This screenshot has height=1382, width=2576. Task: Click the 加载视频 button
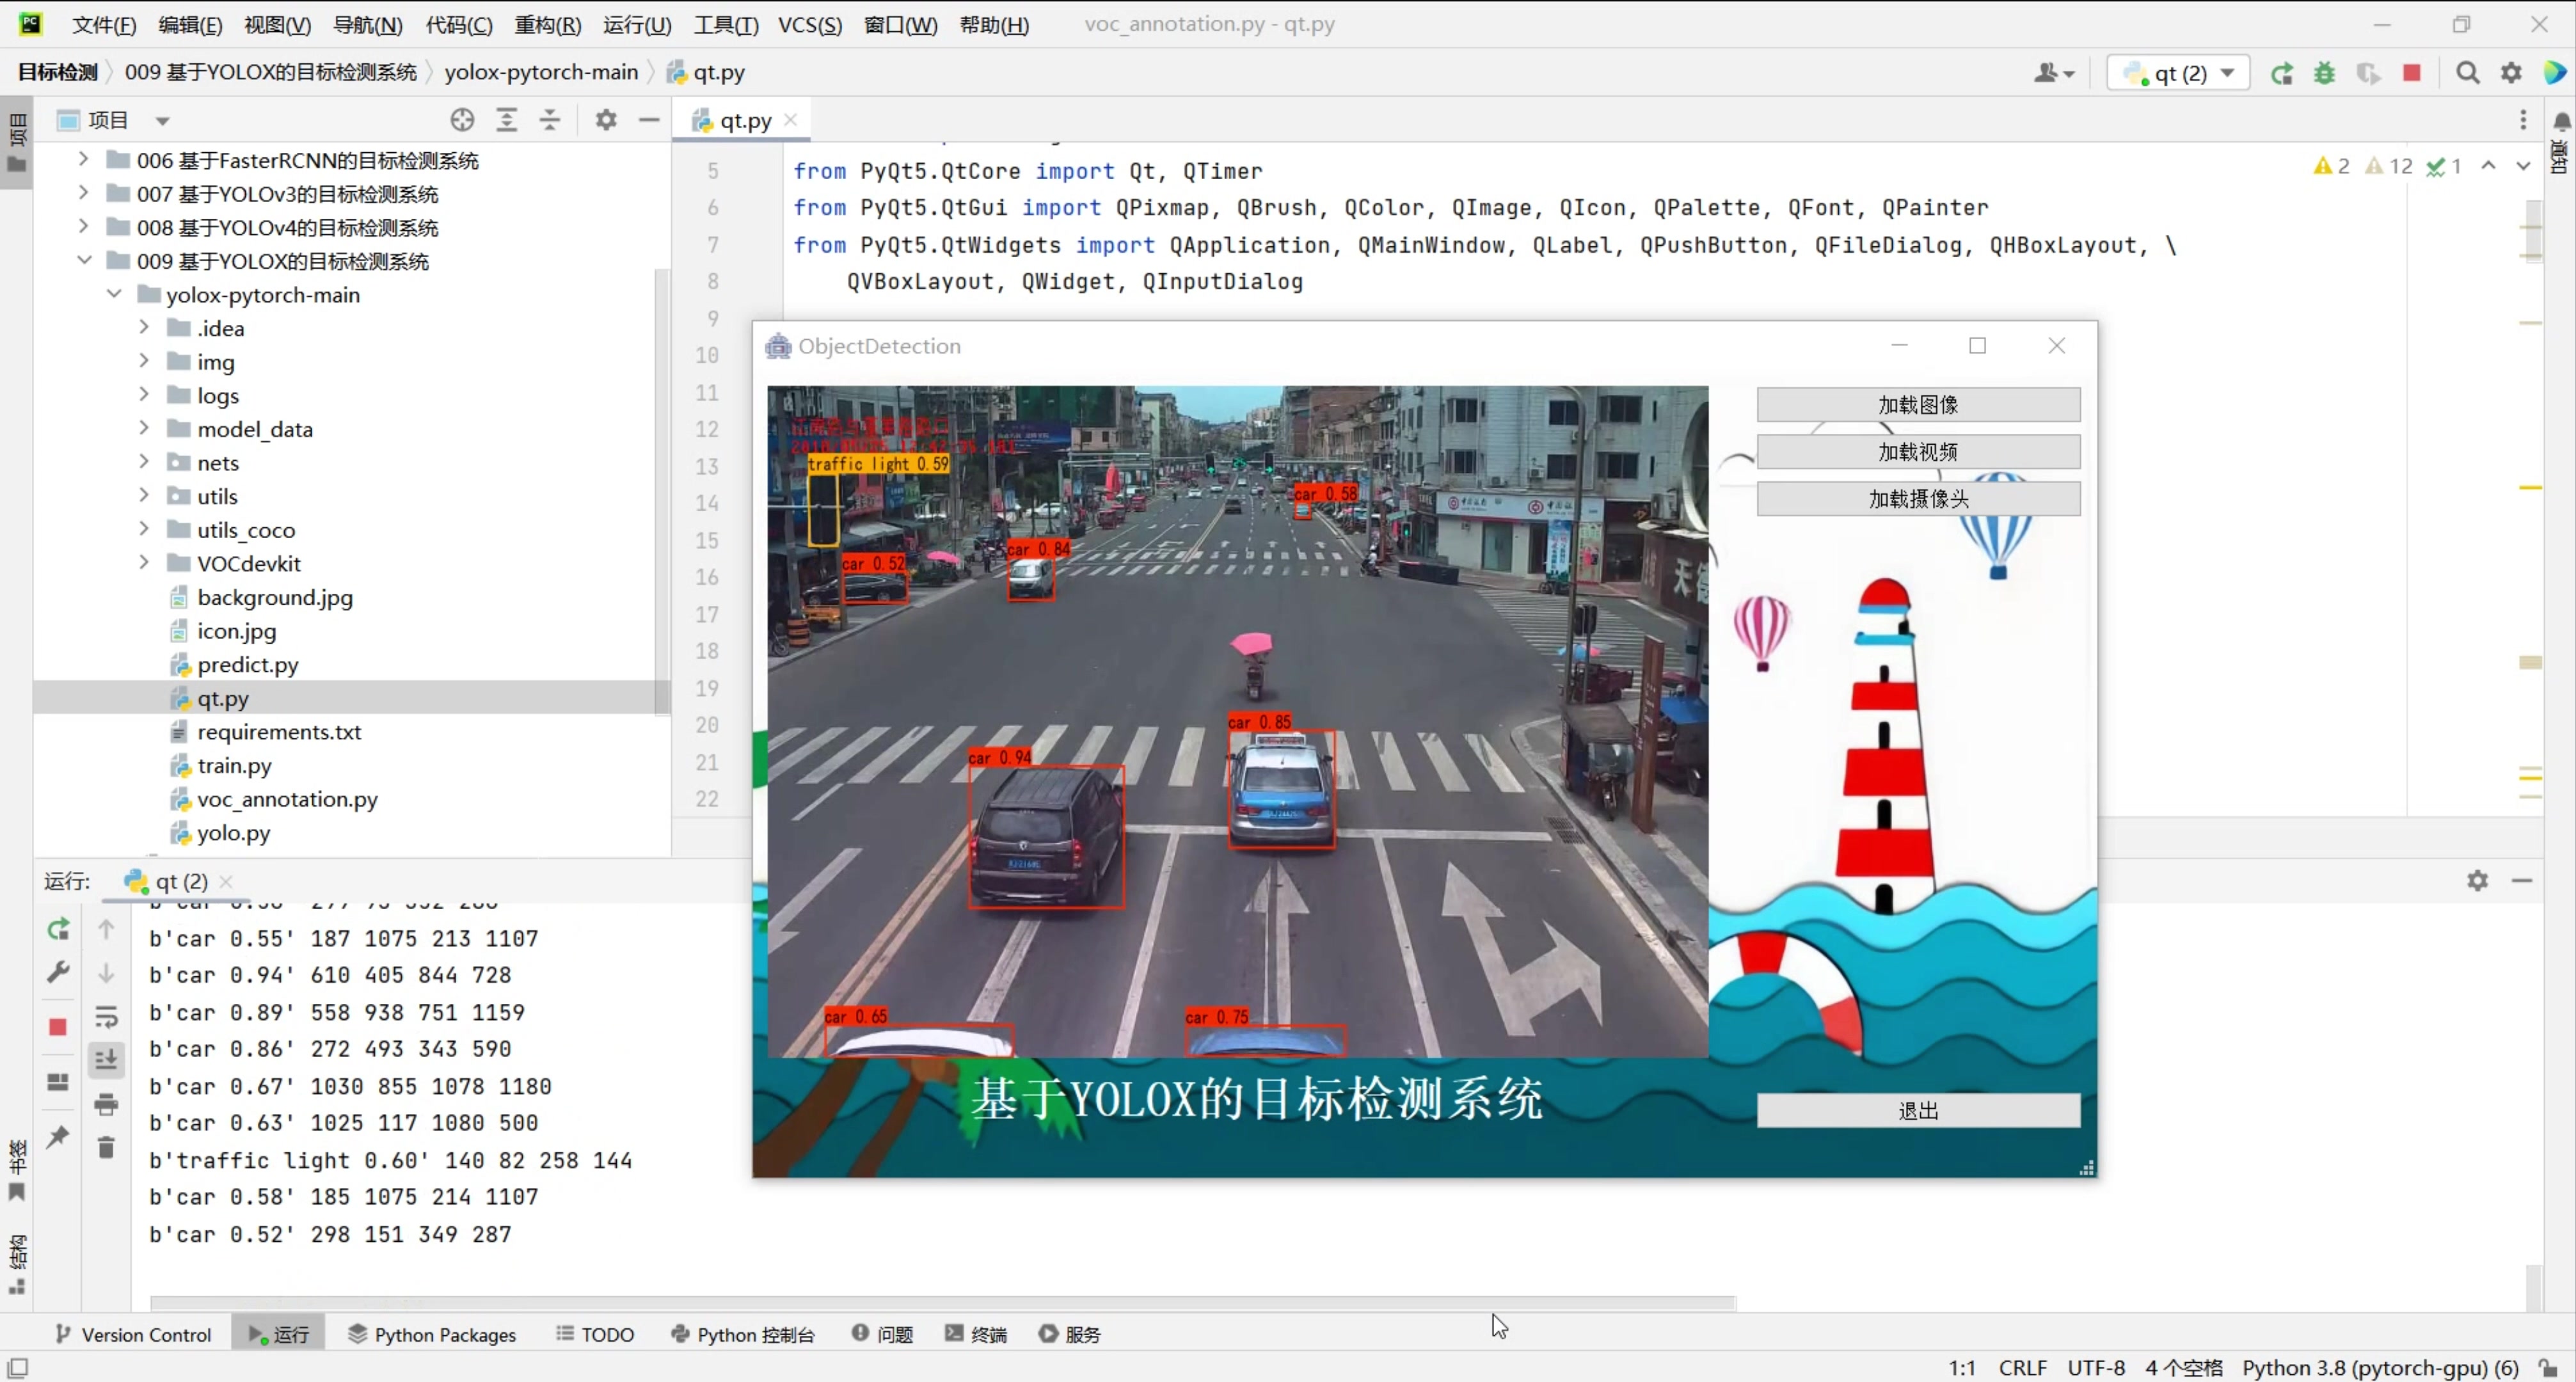point(1917,452)
